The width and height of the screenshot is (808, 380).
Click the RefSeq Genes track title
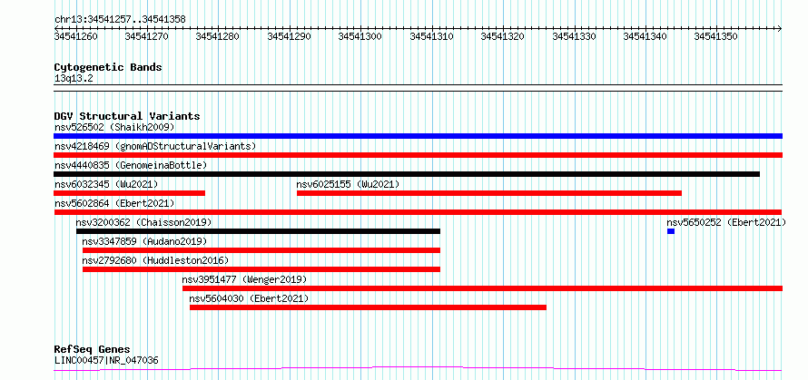pyautogui.click(x=92, y=350)
